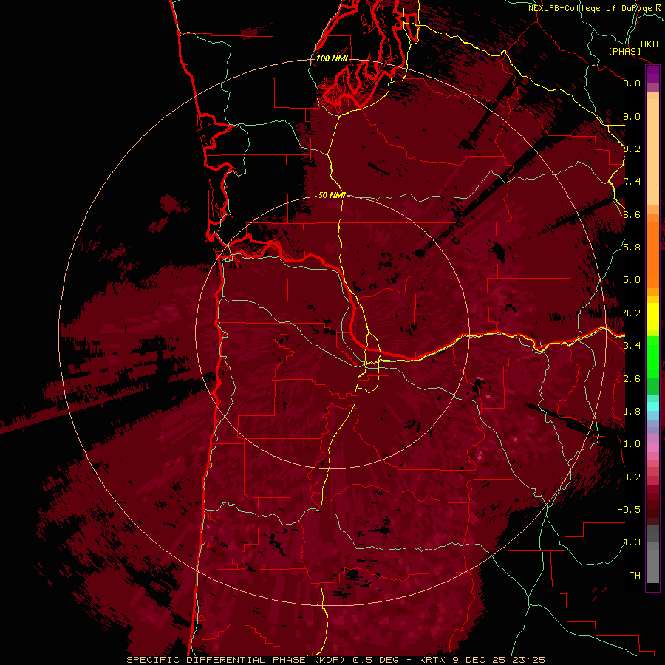Click the yellow band on the legend
The width and height of the screenshot is (665, 665).
click(652, 316)
